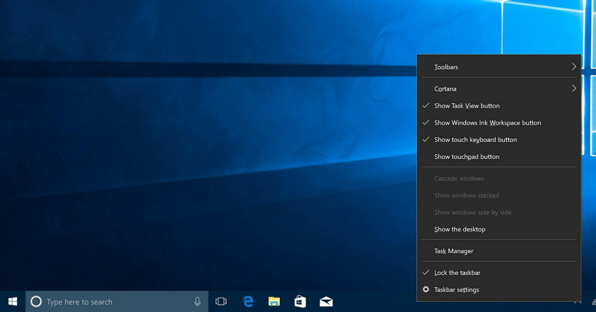Viewport: 596px width, 312px height.
Task: Launch Microsoft Edge from the taskbar
Action: click(248, 301)
